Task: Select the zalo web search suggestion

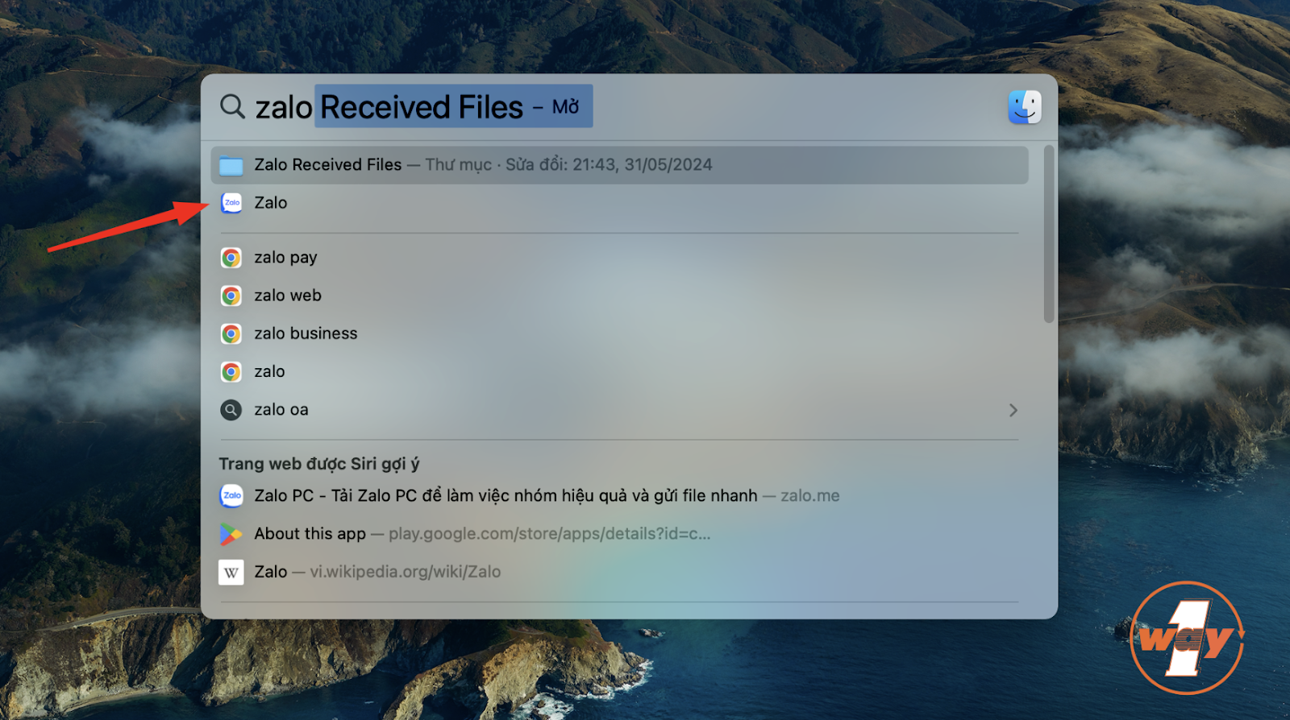Action: 288,296
